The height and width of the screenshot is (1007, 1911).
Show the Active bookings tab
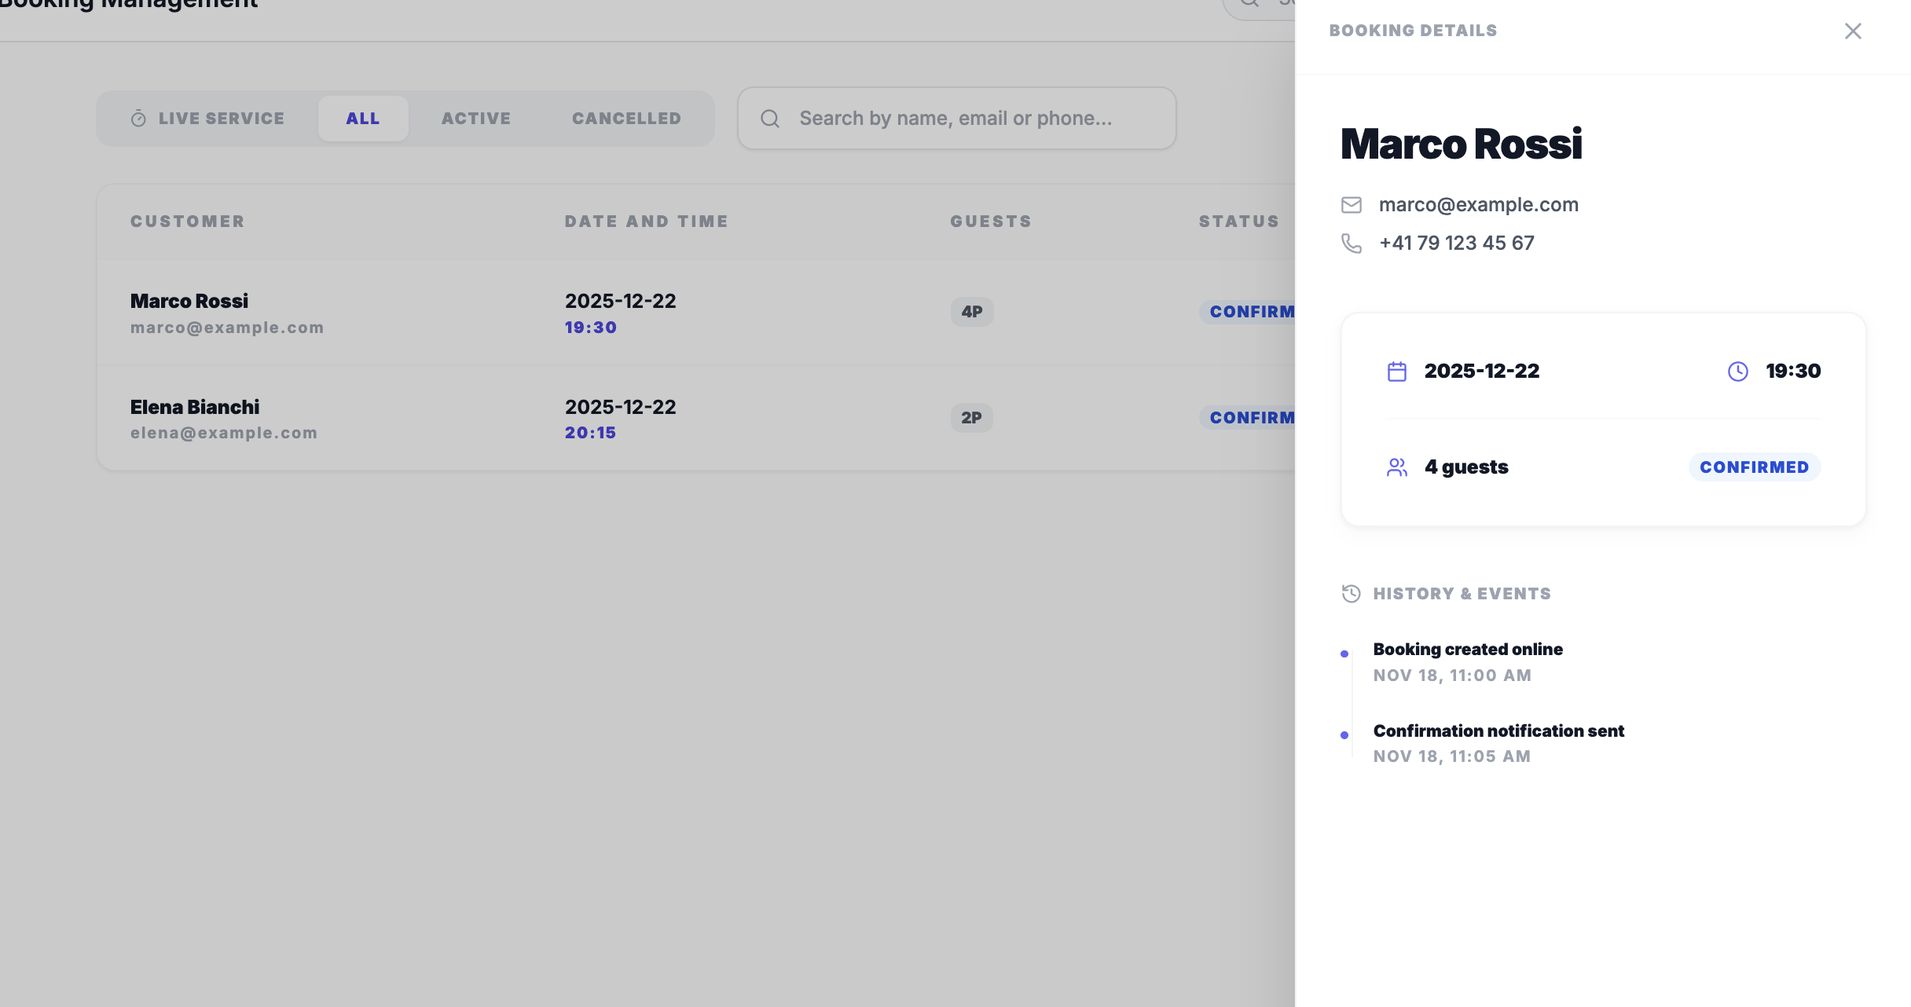tap(475, 119)
